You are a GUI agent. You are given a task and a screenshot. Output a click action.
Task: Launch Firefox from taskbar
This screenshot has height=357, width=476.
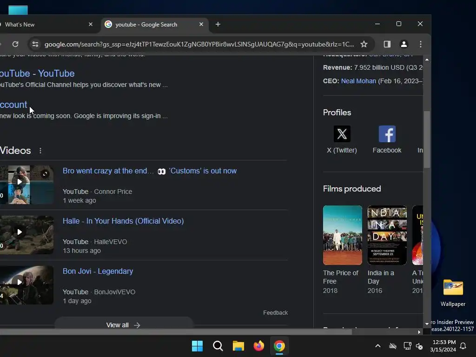pos(258,346)
